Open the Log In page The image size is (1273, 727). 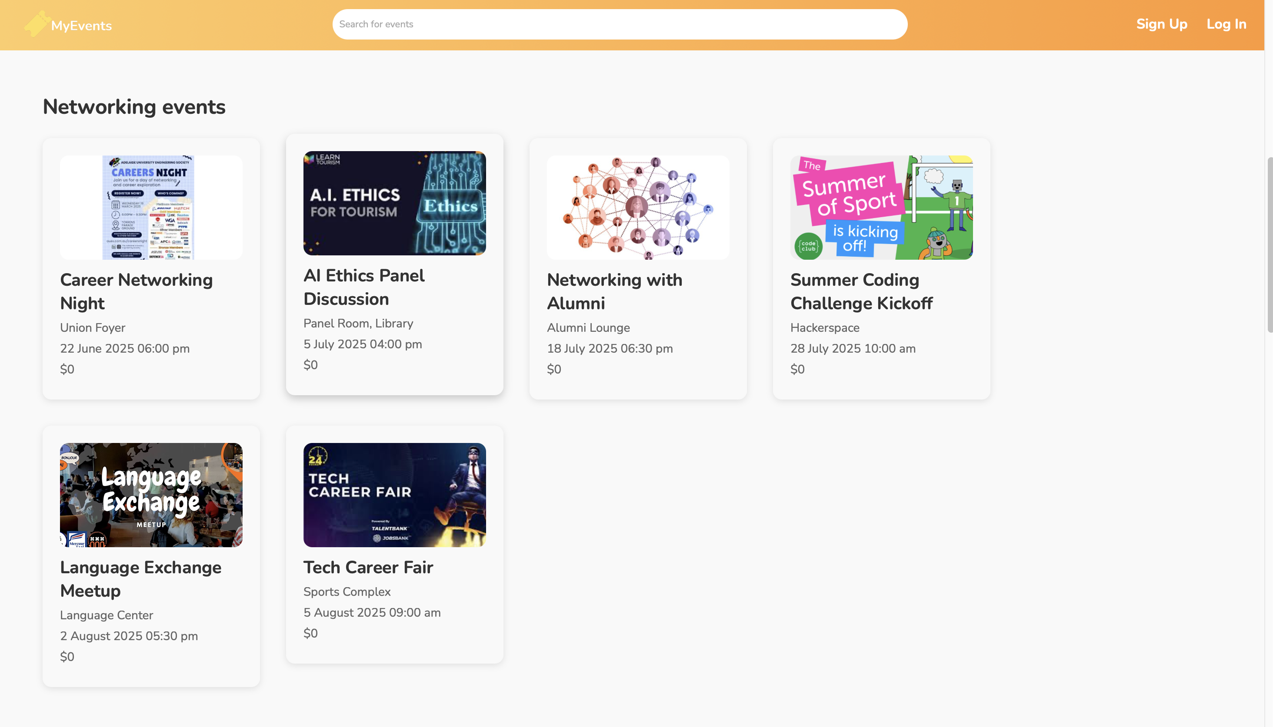point(1226,24)
